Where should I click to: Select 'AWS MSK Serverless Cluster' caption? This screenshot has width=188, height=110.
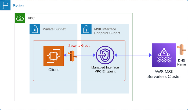click(164, 74)
